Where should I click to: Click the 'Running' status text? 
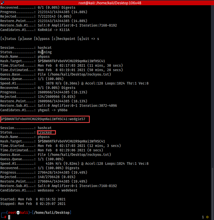pyautogui.click(x=45, y=52)
